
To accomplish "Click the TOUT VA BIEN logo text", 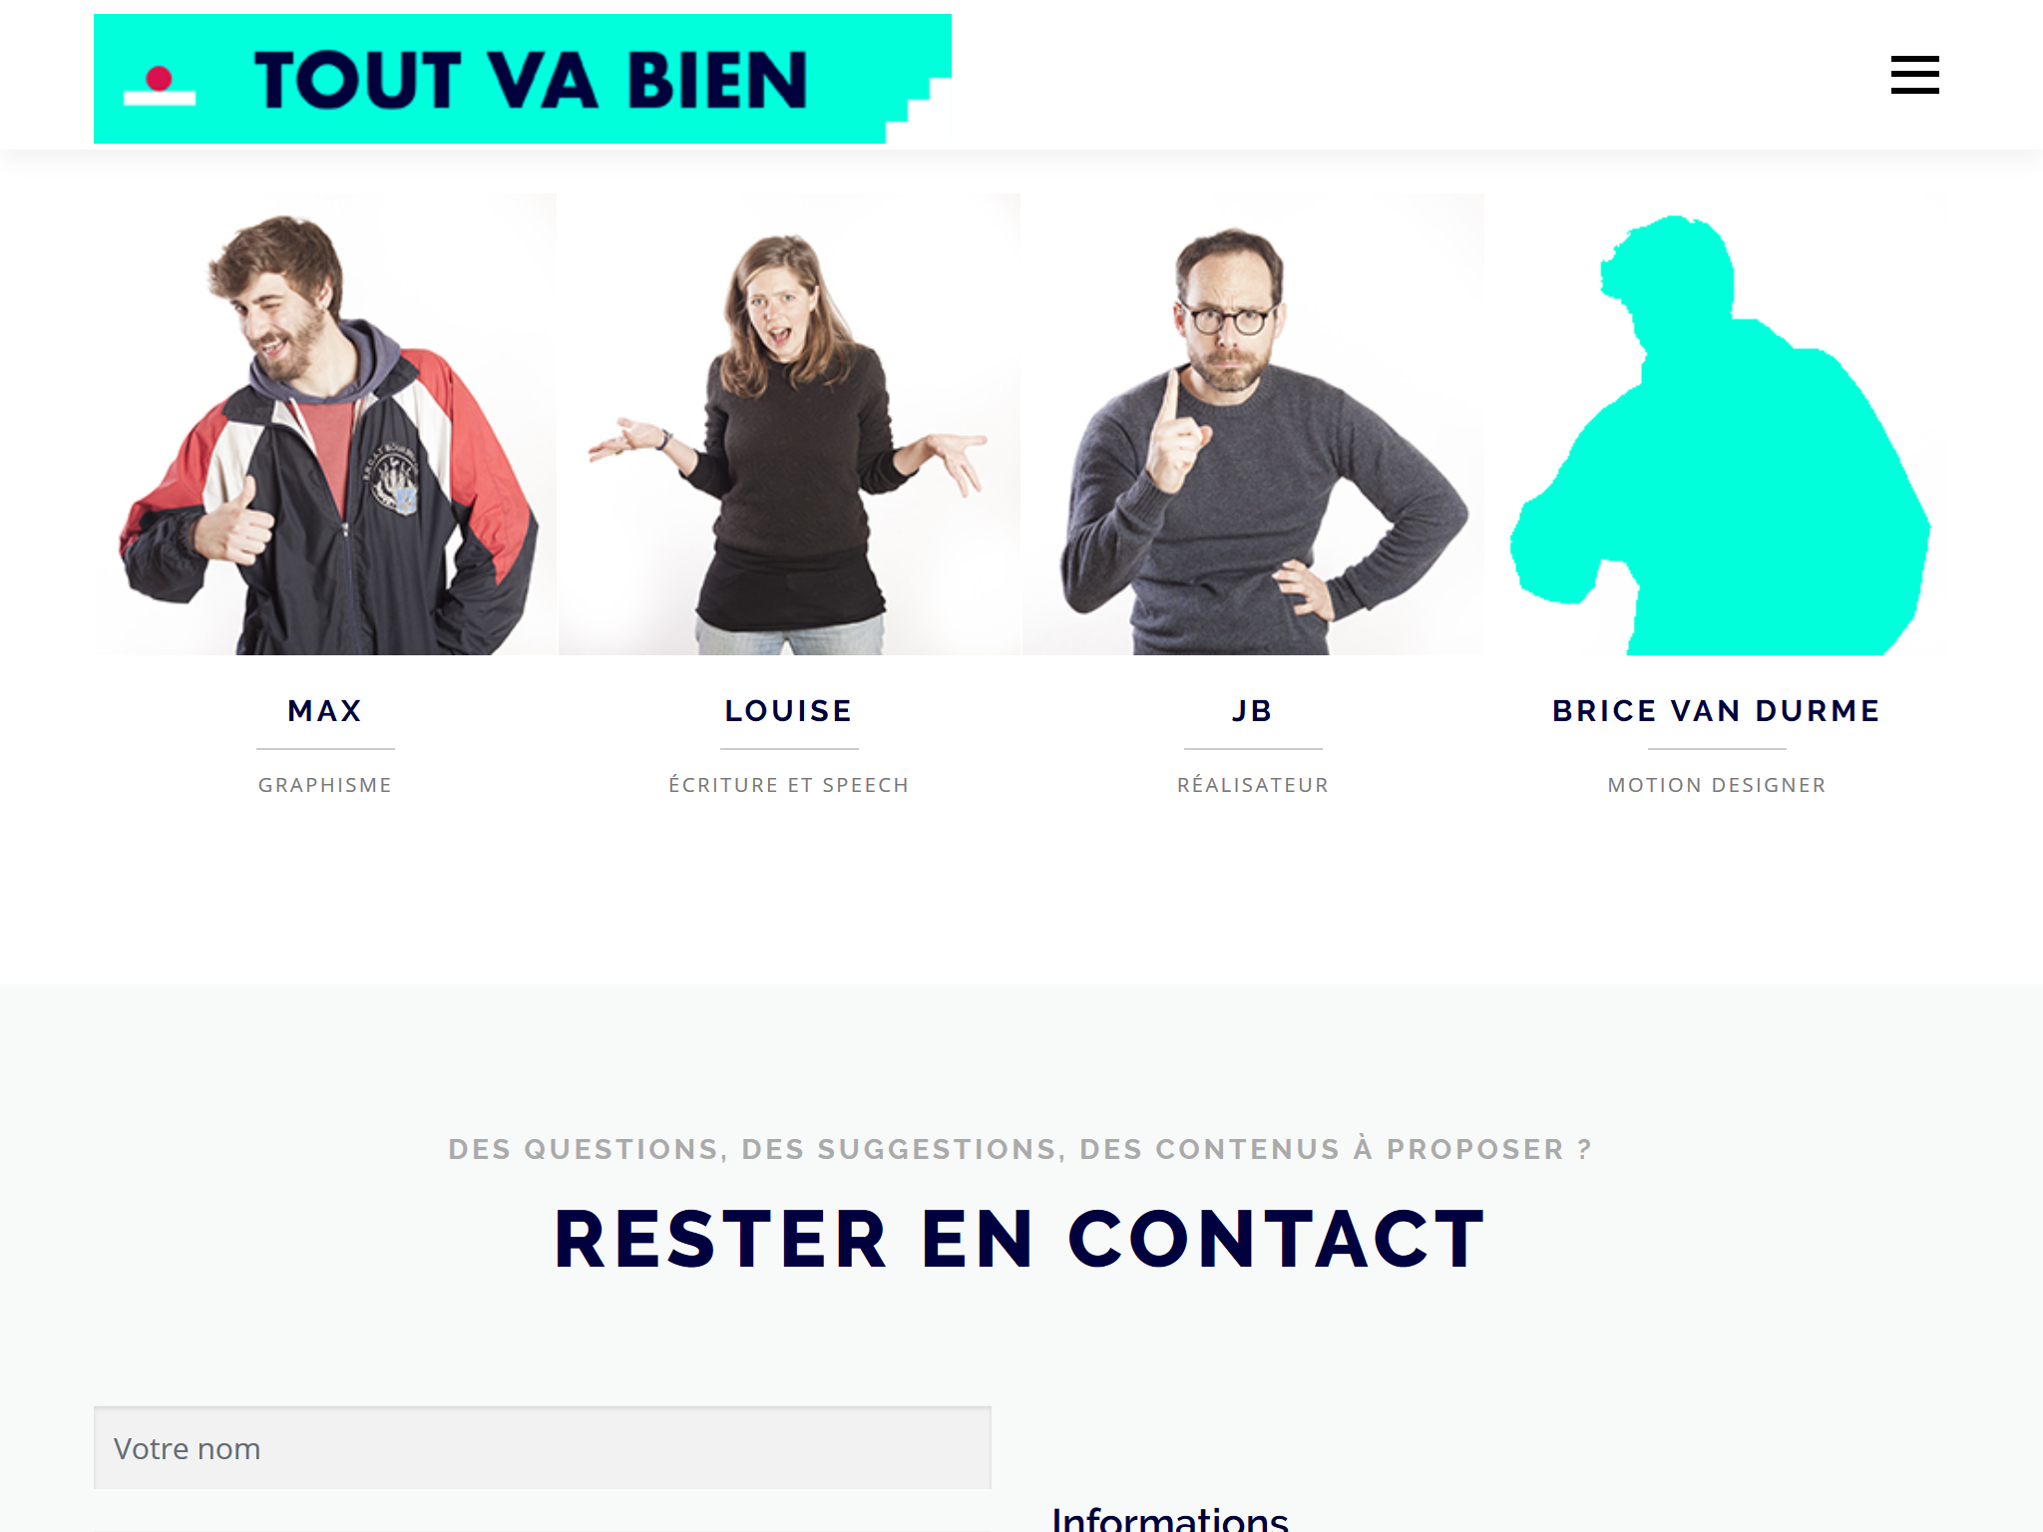I will [x=531, y=80].
